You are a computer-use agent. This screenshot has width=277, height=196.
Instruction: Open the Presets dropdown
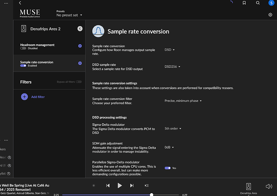(69, 15)
